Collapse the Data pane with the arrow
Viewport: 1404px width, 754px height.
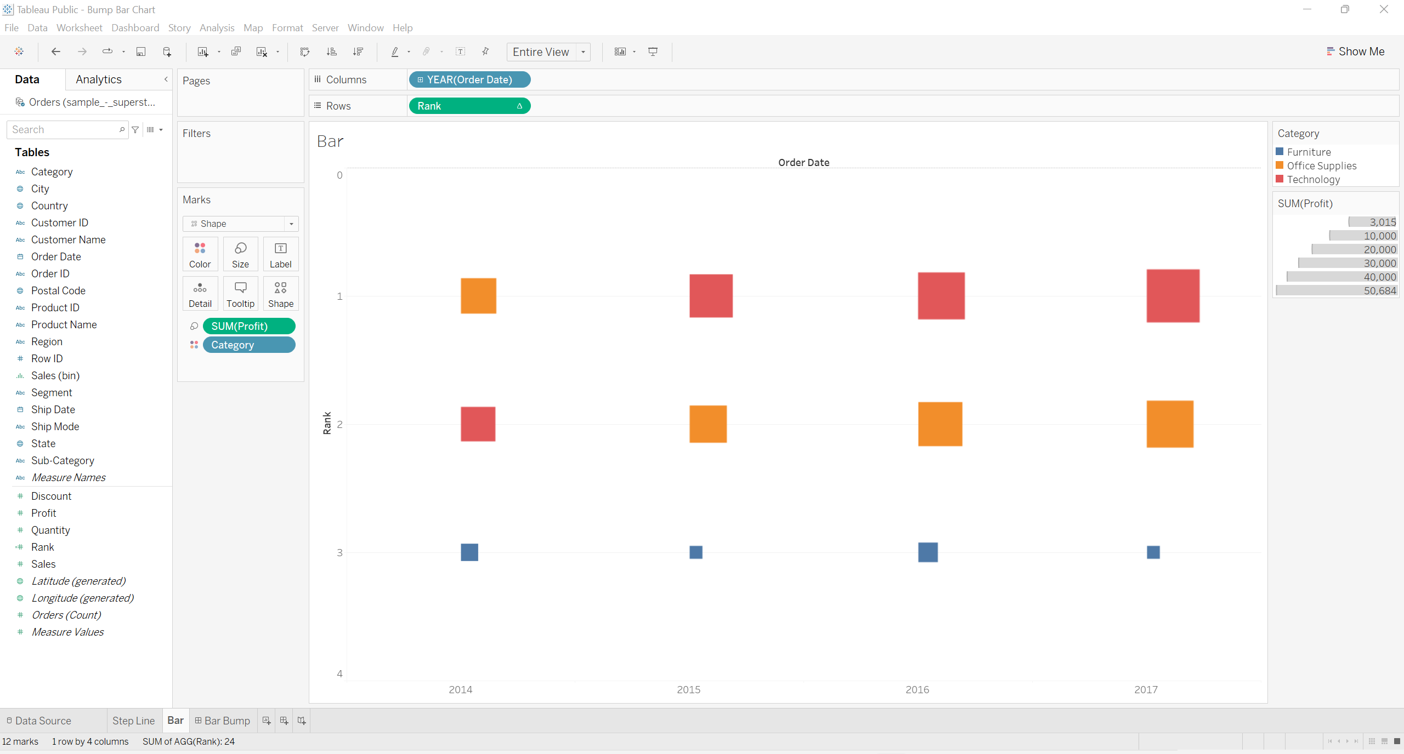pos(166,79)
